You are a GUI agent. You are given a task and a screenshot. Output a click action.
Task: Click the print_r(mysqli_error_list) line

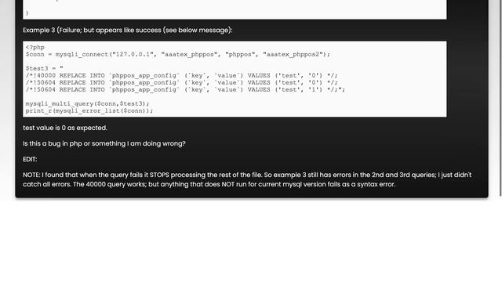tap(89, 110)
